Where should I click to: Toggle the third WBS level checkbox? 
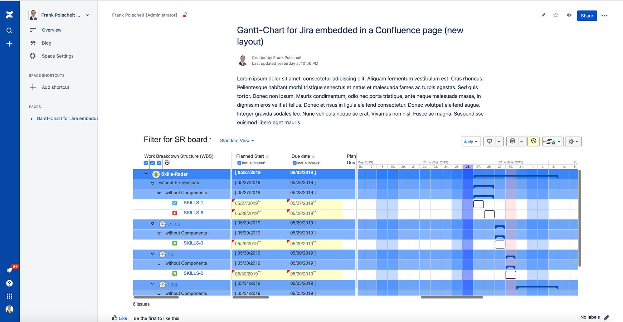tap(159, 163)
